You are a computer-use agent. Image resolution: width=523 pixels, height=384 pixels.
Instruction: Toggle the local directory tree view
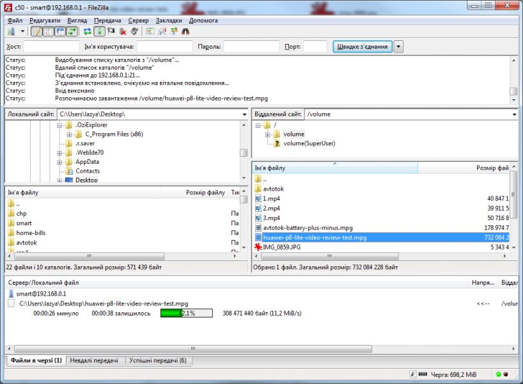tap(49, 31)
